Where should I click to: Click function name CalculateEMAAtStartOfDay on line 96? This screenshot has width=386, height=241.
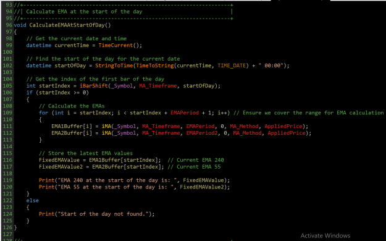pyautogui.click(x=67, y=25)
